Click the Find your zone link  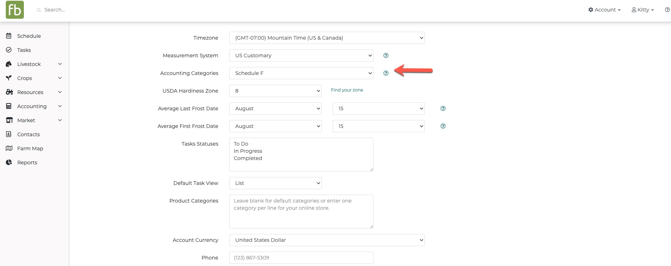coord(347,90)
